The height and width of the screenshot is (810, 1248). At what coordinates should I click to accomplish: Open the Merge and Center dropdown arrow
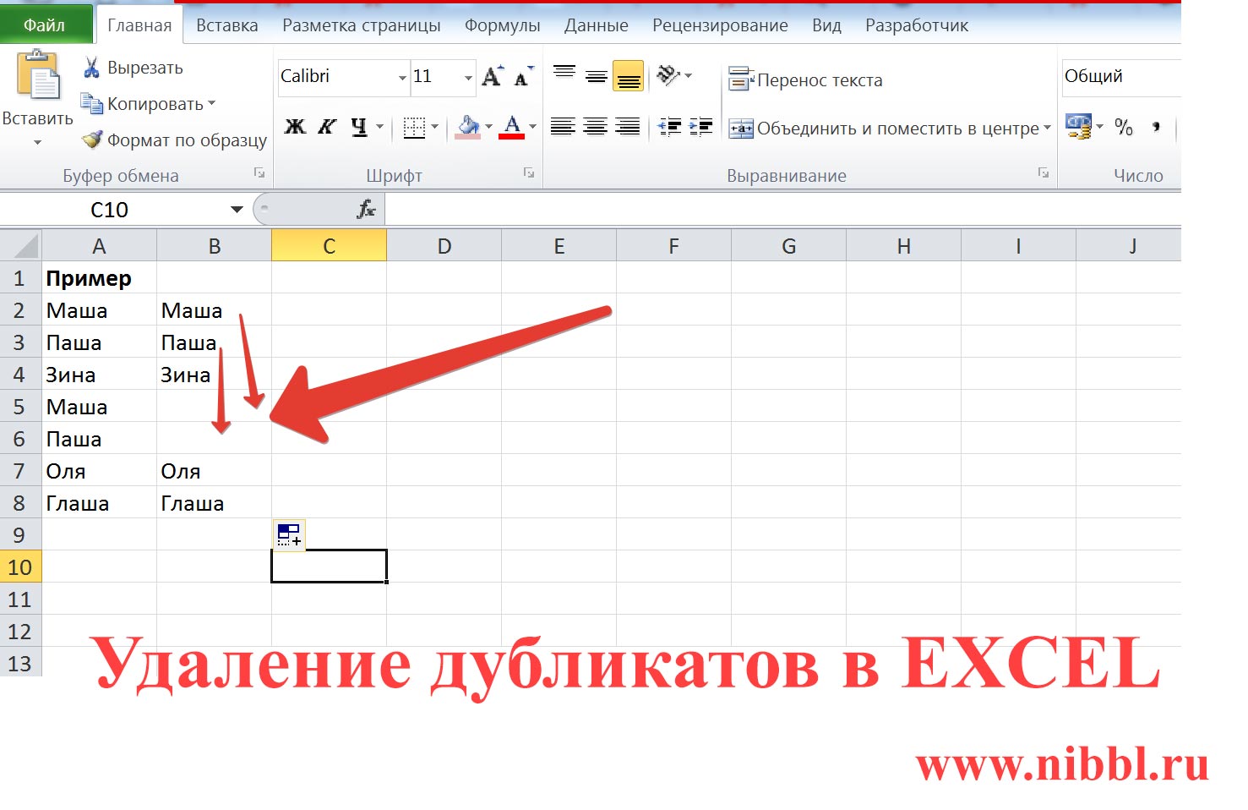click(1048, 129)
